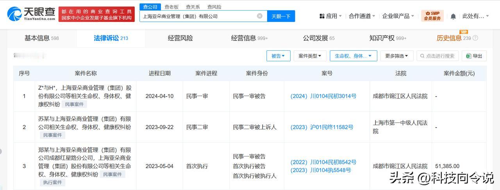Expand the 合作通道 dropdown
This screenshot has width=500, height=190.
(x=362, y=16)
